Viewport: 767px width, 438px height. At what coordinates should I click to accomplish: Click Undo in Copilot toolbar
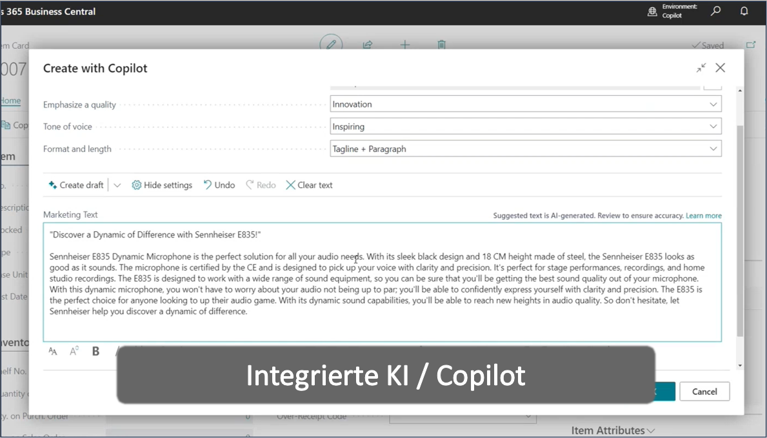[x=219, y=185]
